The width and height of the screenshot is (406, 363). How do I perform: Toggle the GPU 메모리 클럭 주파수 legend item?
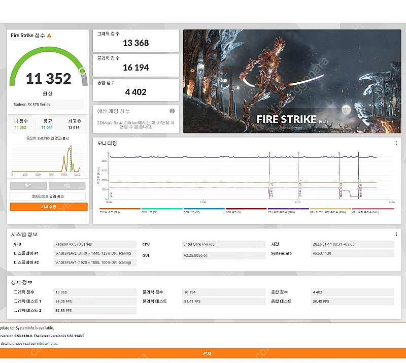330,210
